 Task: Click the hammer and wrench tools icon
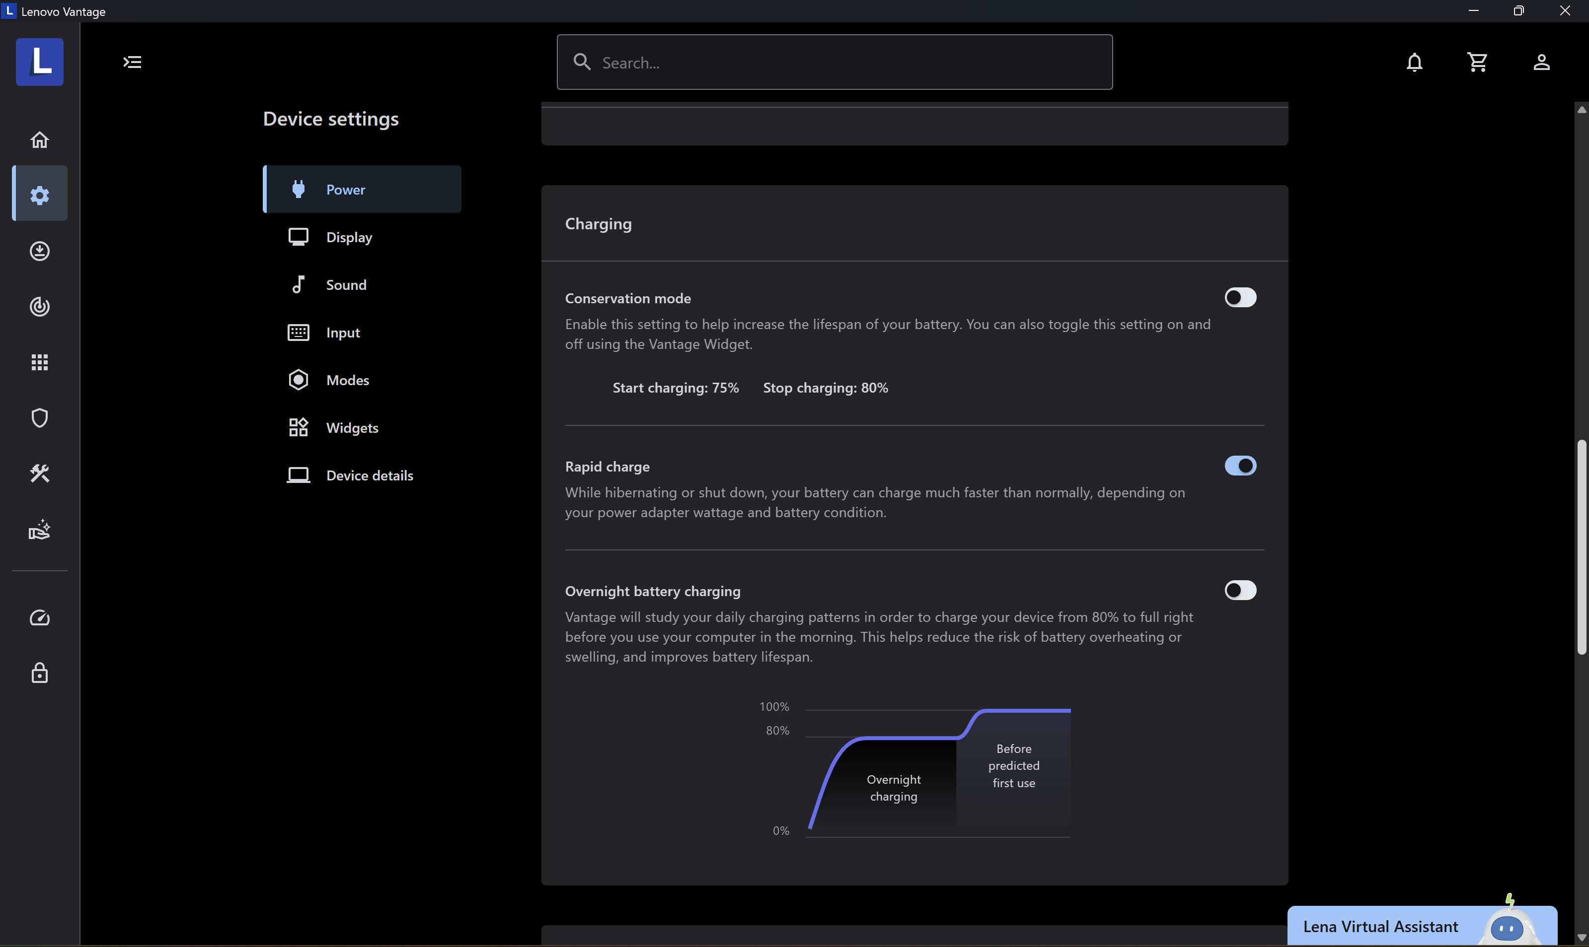point(40,473)
